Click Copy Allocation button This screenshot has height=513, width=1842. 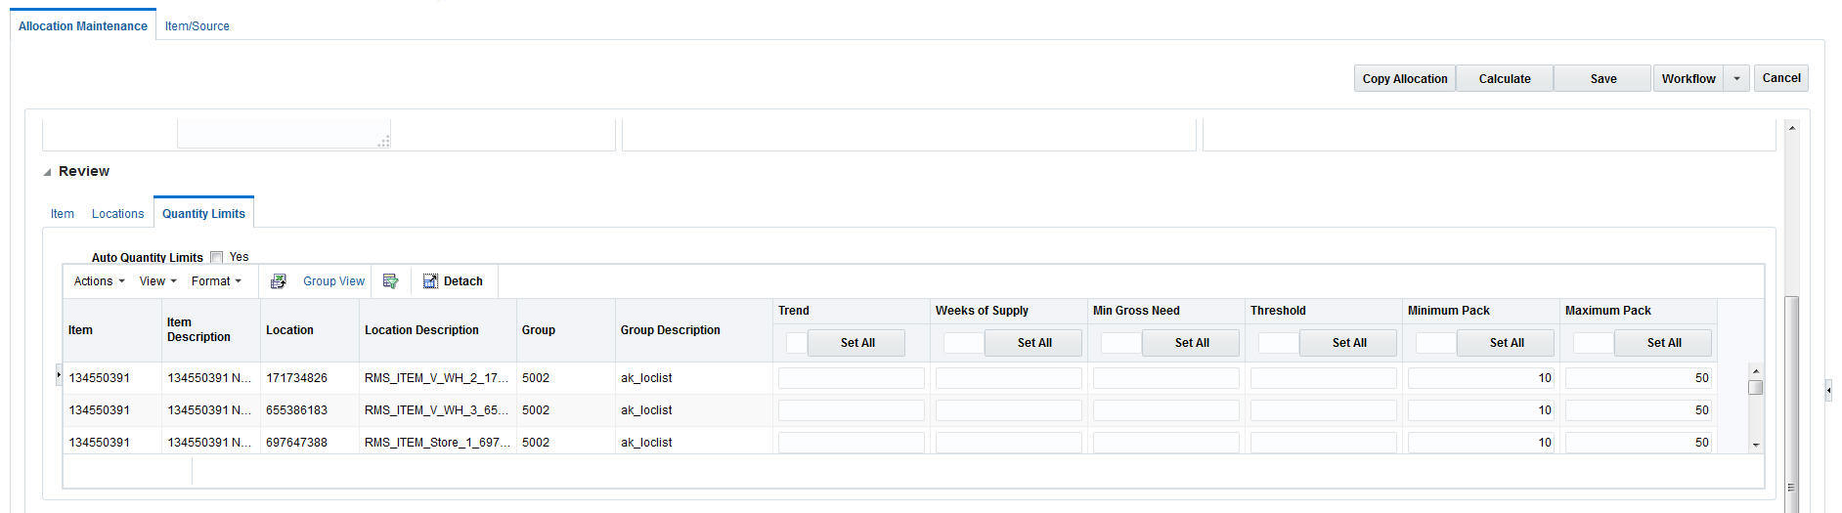(x=1405, y=78)
